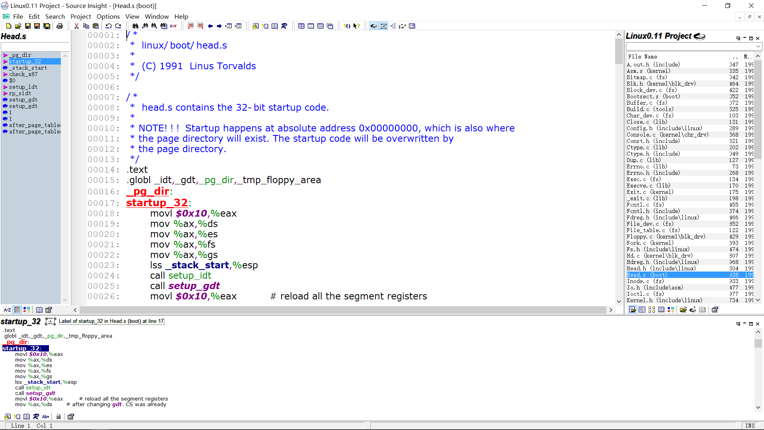Click the Save file icon

pos(28,26)
